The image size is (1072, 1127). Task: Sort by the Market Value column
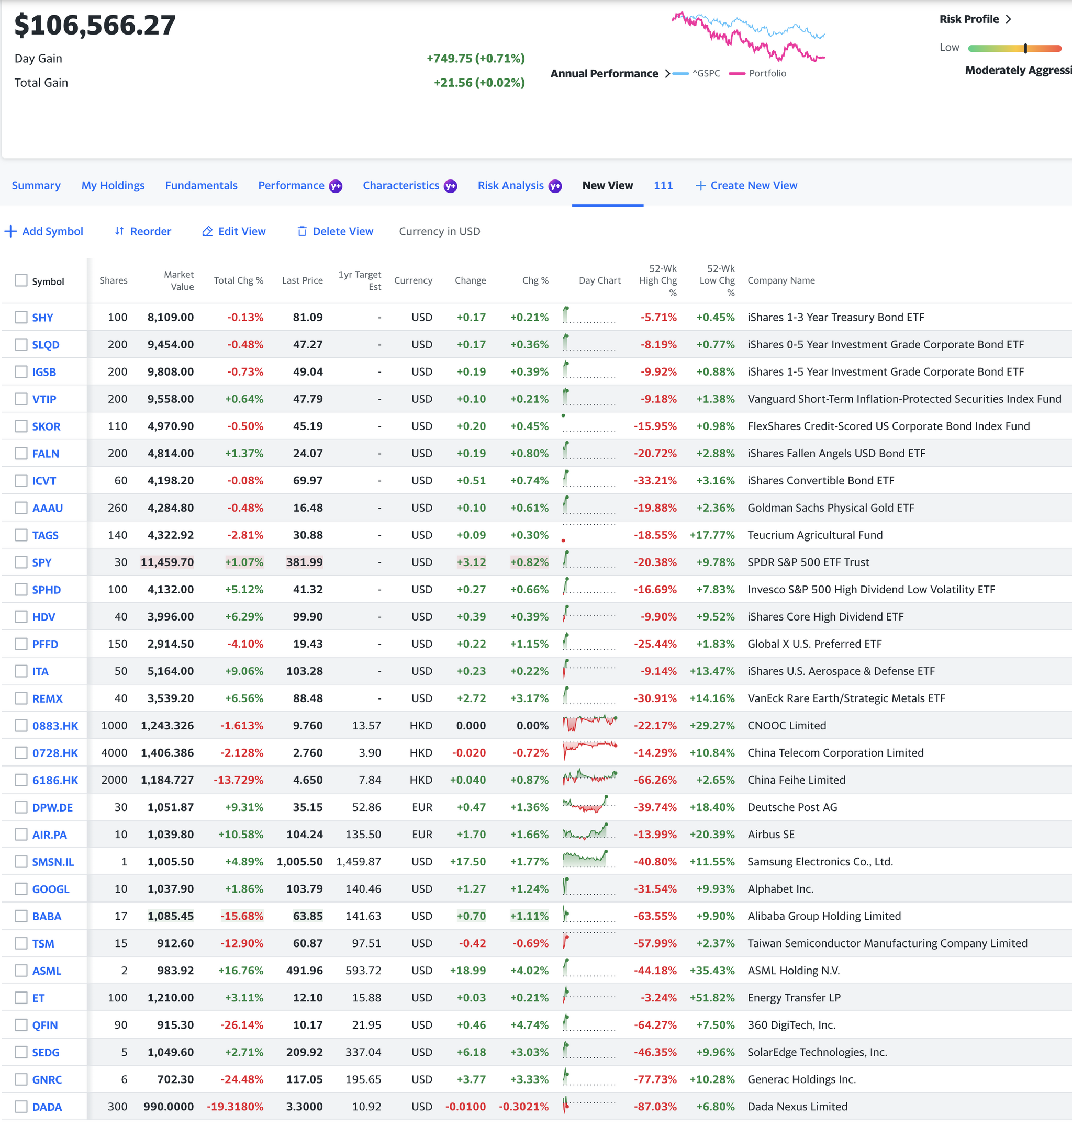pos(179,280)
